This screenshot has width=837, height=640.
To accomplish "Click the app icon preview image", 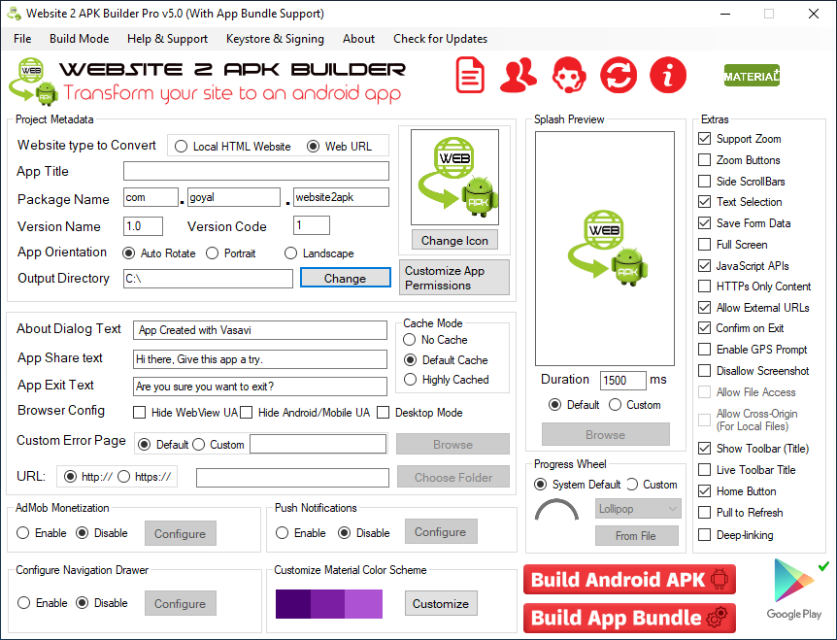I will [454, 177].
